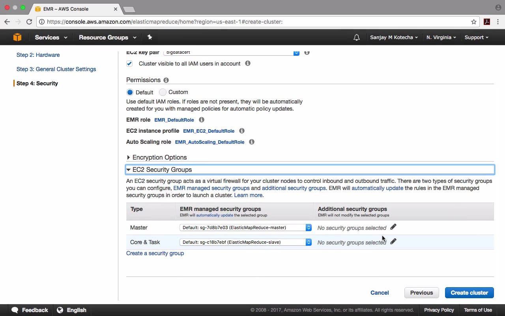
Task: Click the browser address bar URL
Action: click(165, 22)
